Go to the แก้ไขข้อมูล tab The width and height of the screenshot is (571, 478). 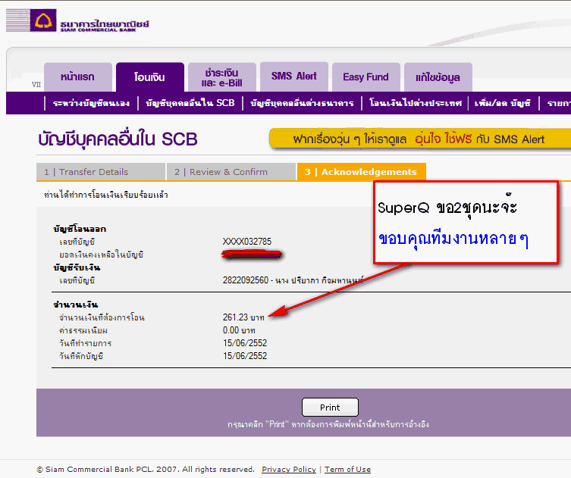[438, 77]
